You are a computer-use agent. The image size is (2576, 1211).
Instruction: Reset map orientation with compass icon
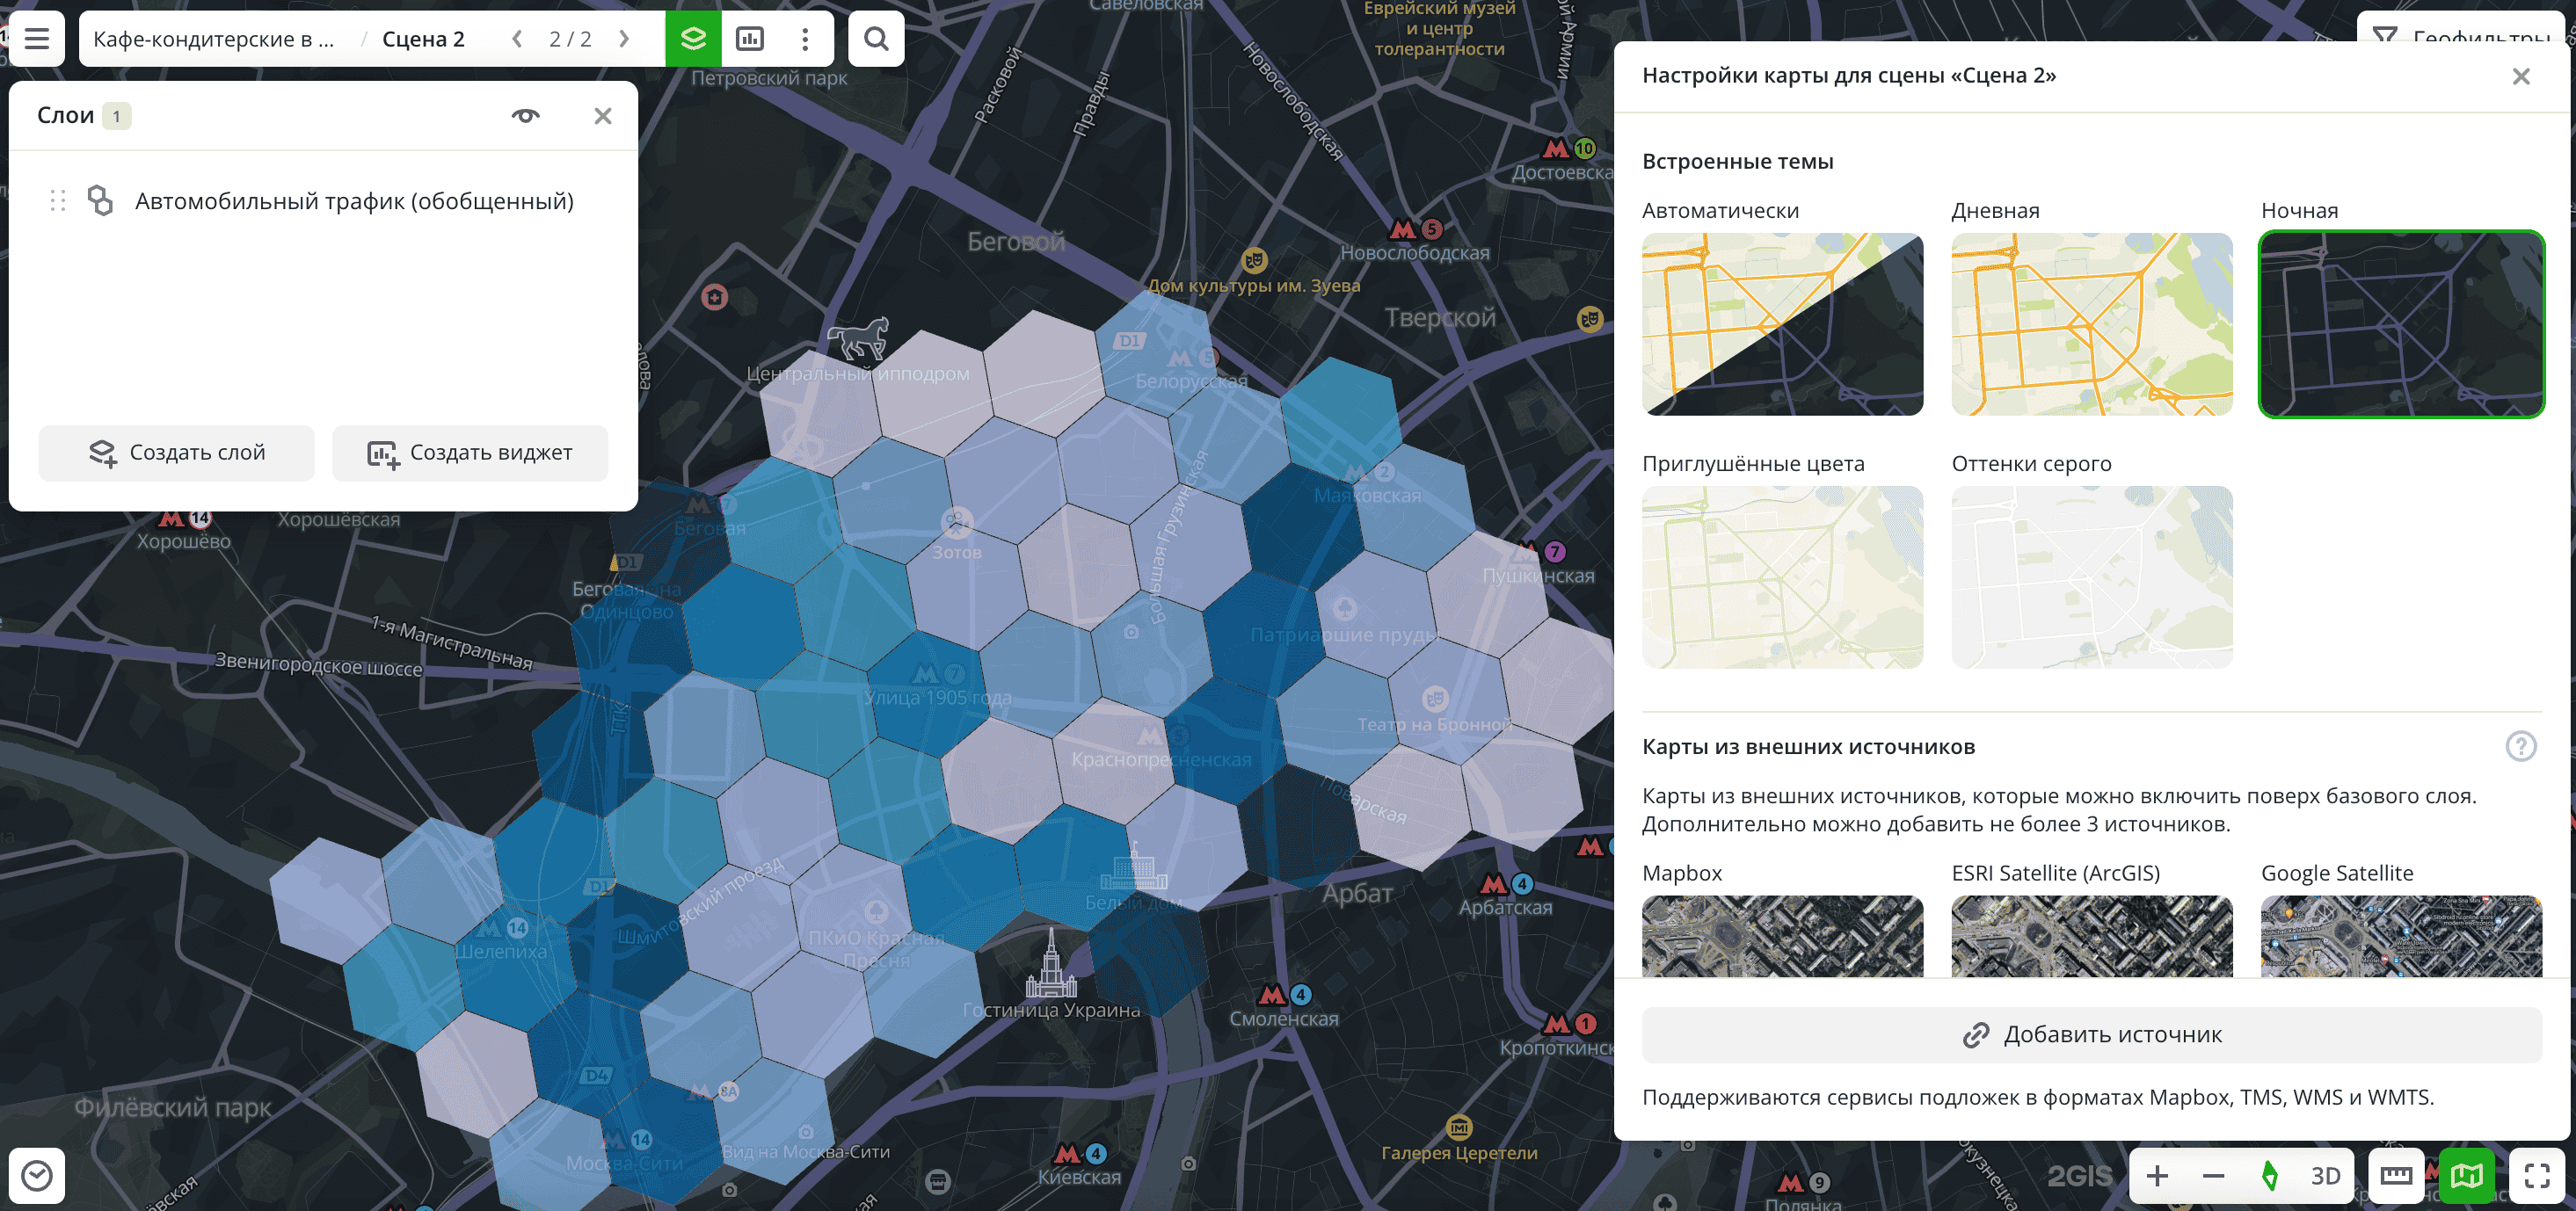[2269, 1175]
